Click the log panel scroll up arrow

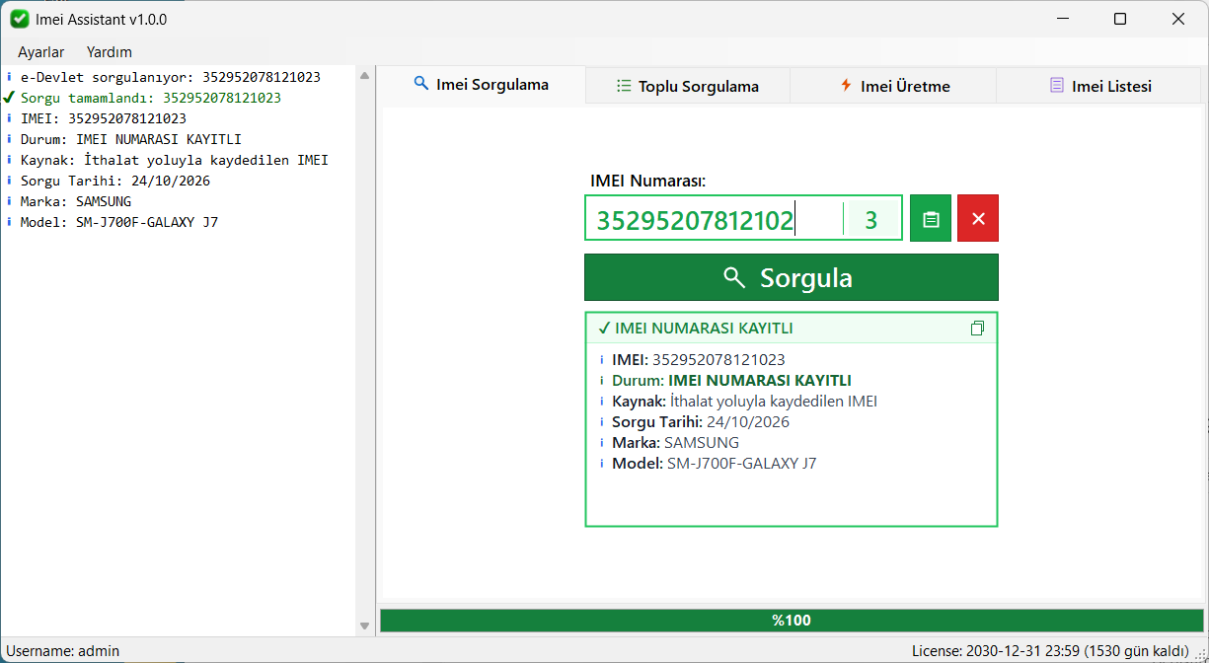[x=364, y=76]
